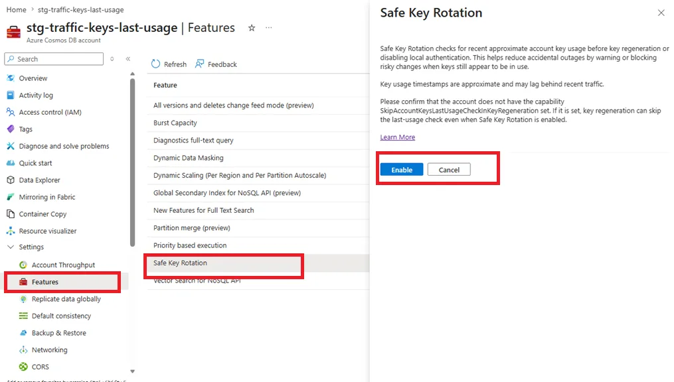Click the Networking icon
Screen dimensions: 674x382
tap(23, 350)
